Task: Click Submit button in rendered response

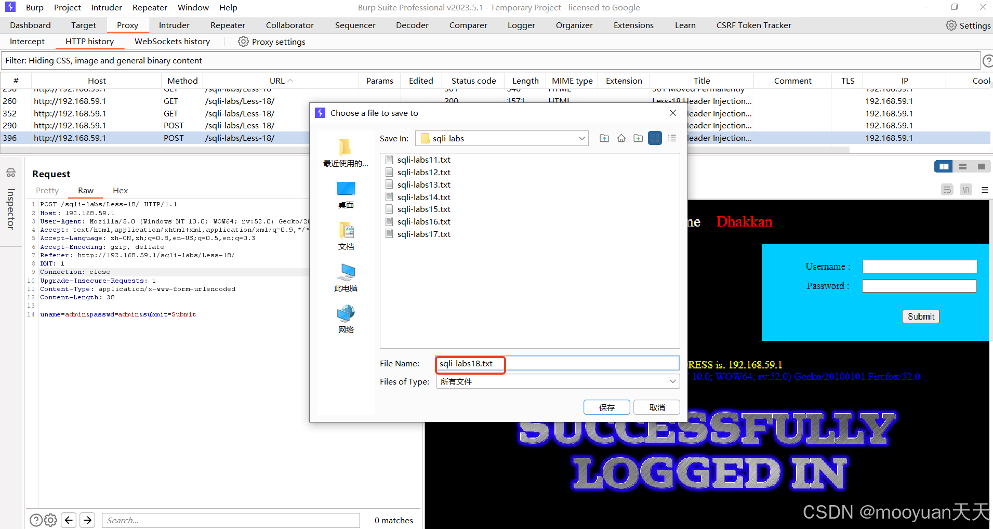Action: (920, 316)
